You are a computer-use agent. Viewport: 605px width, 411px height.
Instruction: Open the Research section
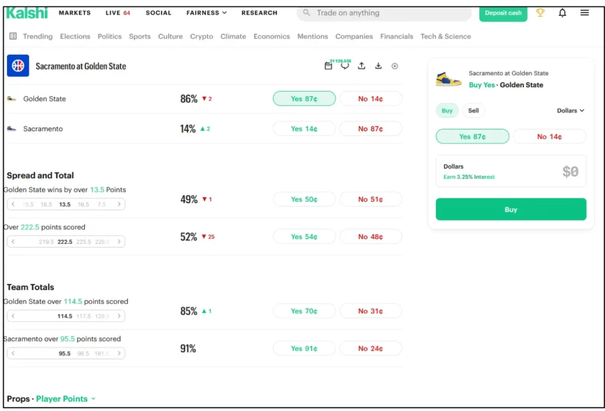[x=259, y=13]
